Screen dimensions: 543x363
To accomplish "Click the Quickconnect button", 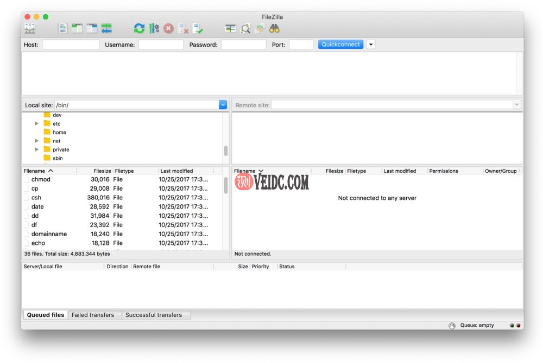I will click(341, 44).
